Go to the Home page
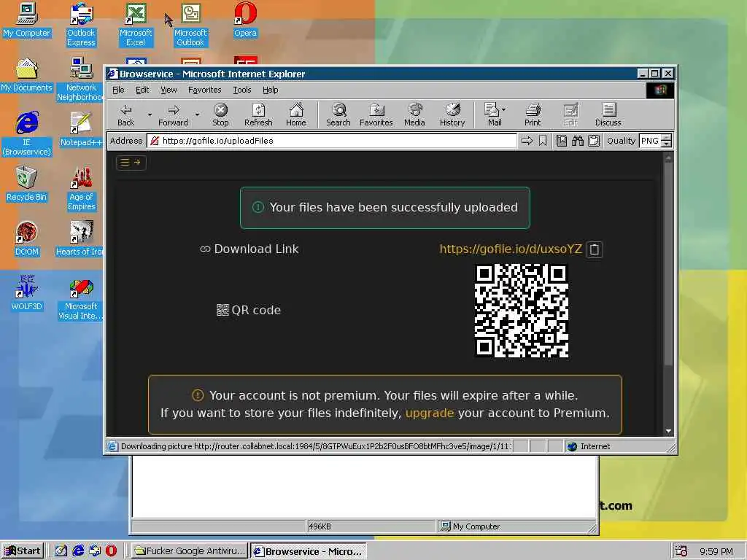 tap(296, 115)
